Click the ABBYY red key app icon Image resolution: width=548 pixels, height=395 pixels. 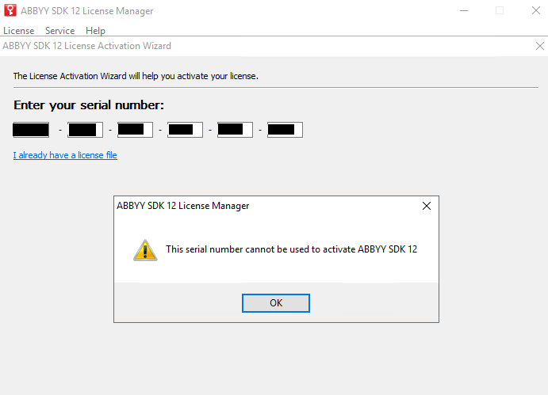coord(10,10)
